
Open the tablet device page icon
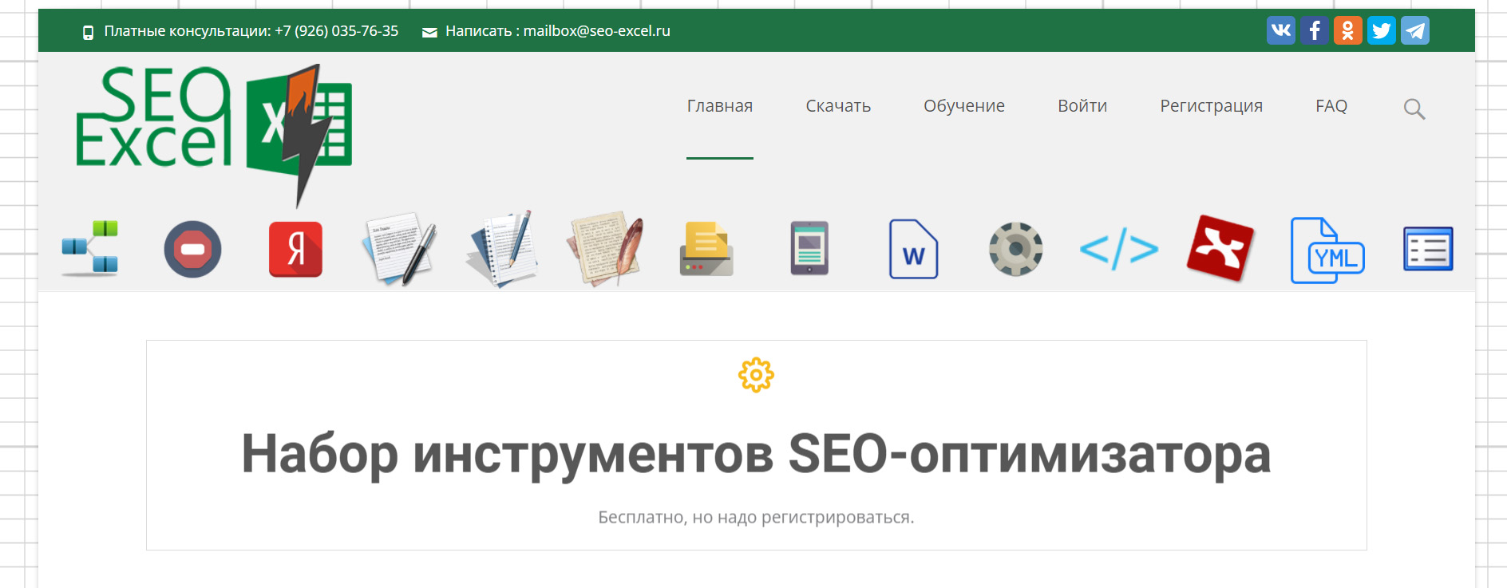click(x=809, y=248)
